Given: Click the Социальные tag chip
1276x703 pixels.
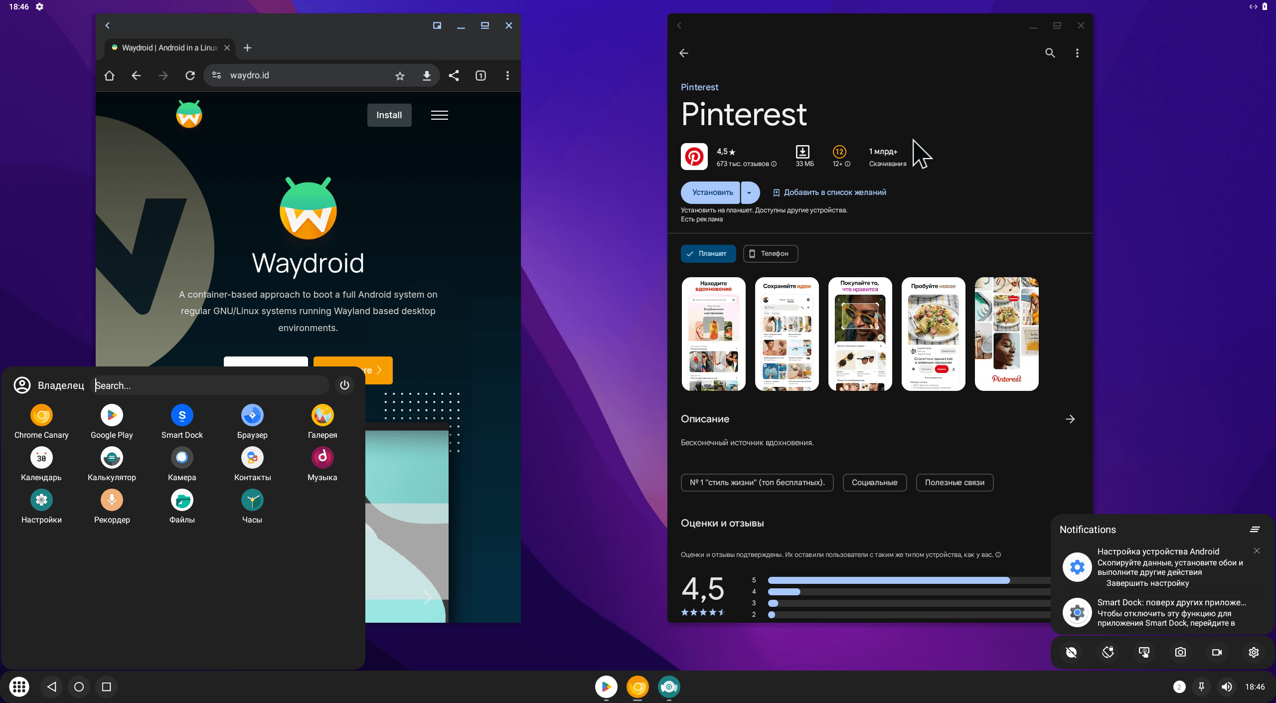Looking at the screenshot, I should [x=874, y=483].
